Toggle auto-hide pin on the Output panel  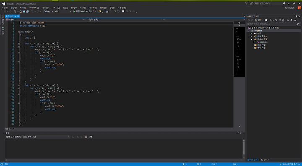click(241, 133)
